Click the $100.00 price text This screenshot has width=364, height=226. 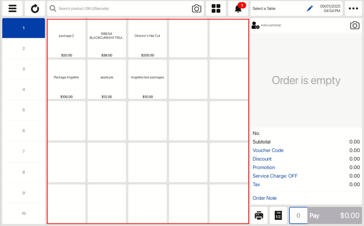coord(66,97)
